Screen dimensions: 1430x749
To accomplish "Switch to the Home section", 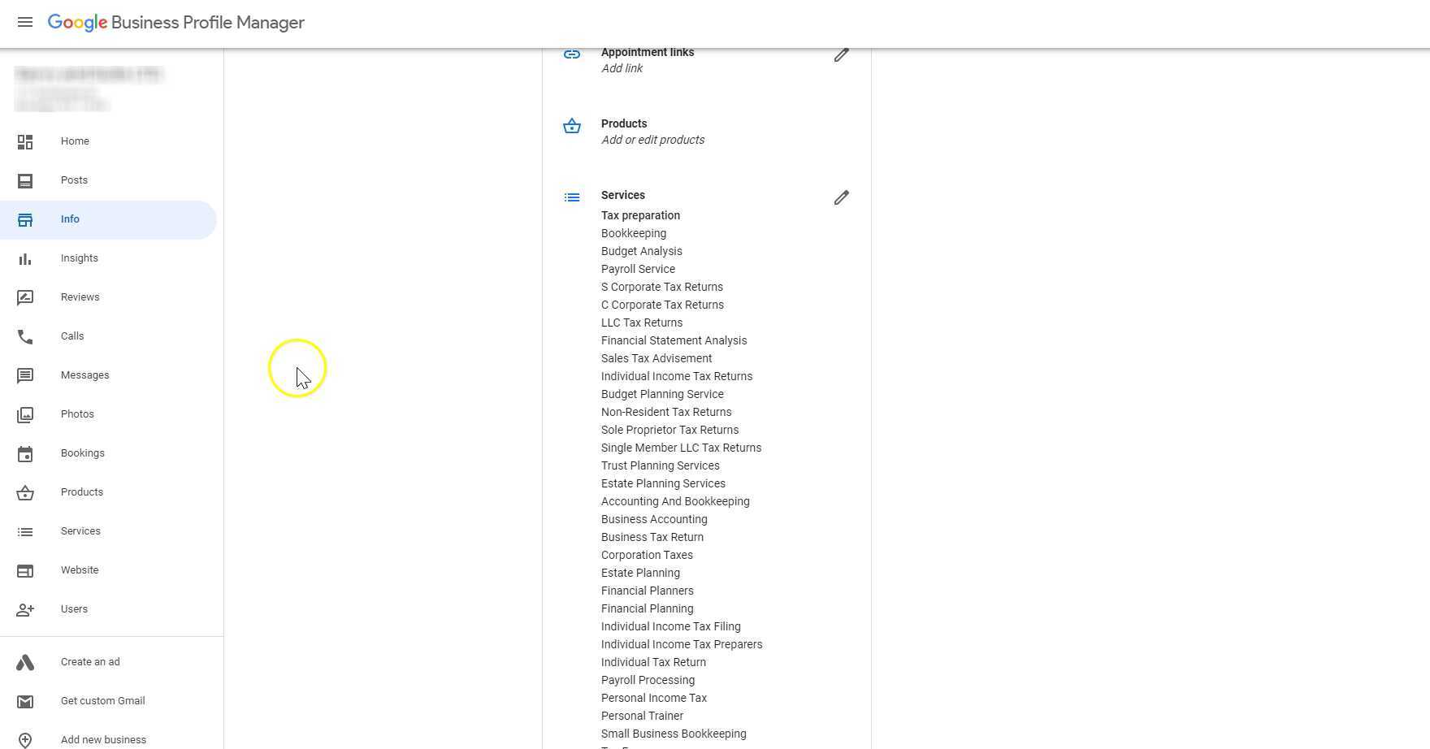I will (75, 141).
